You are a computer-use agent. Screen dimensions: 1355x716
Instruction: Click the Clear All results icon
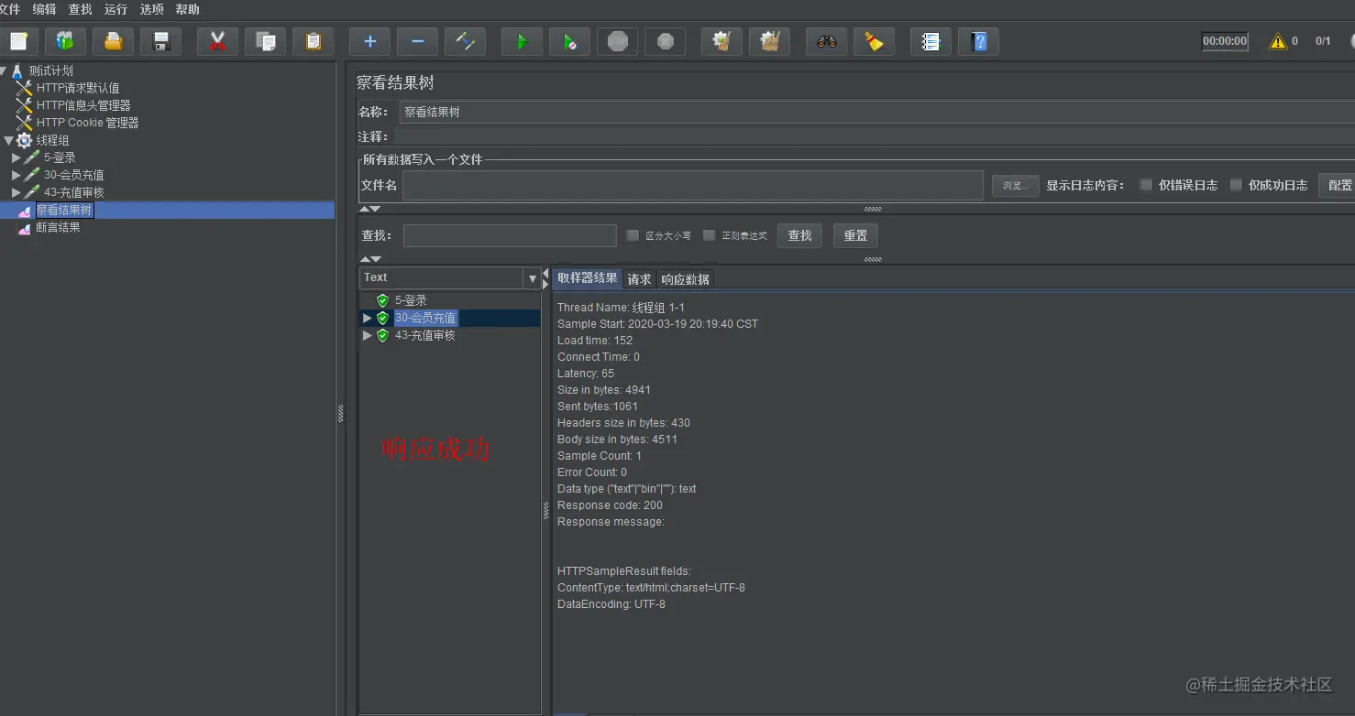(x=769, y=41)
